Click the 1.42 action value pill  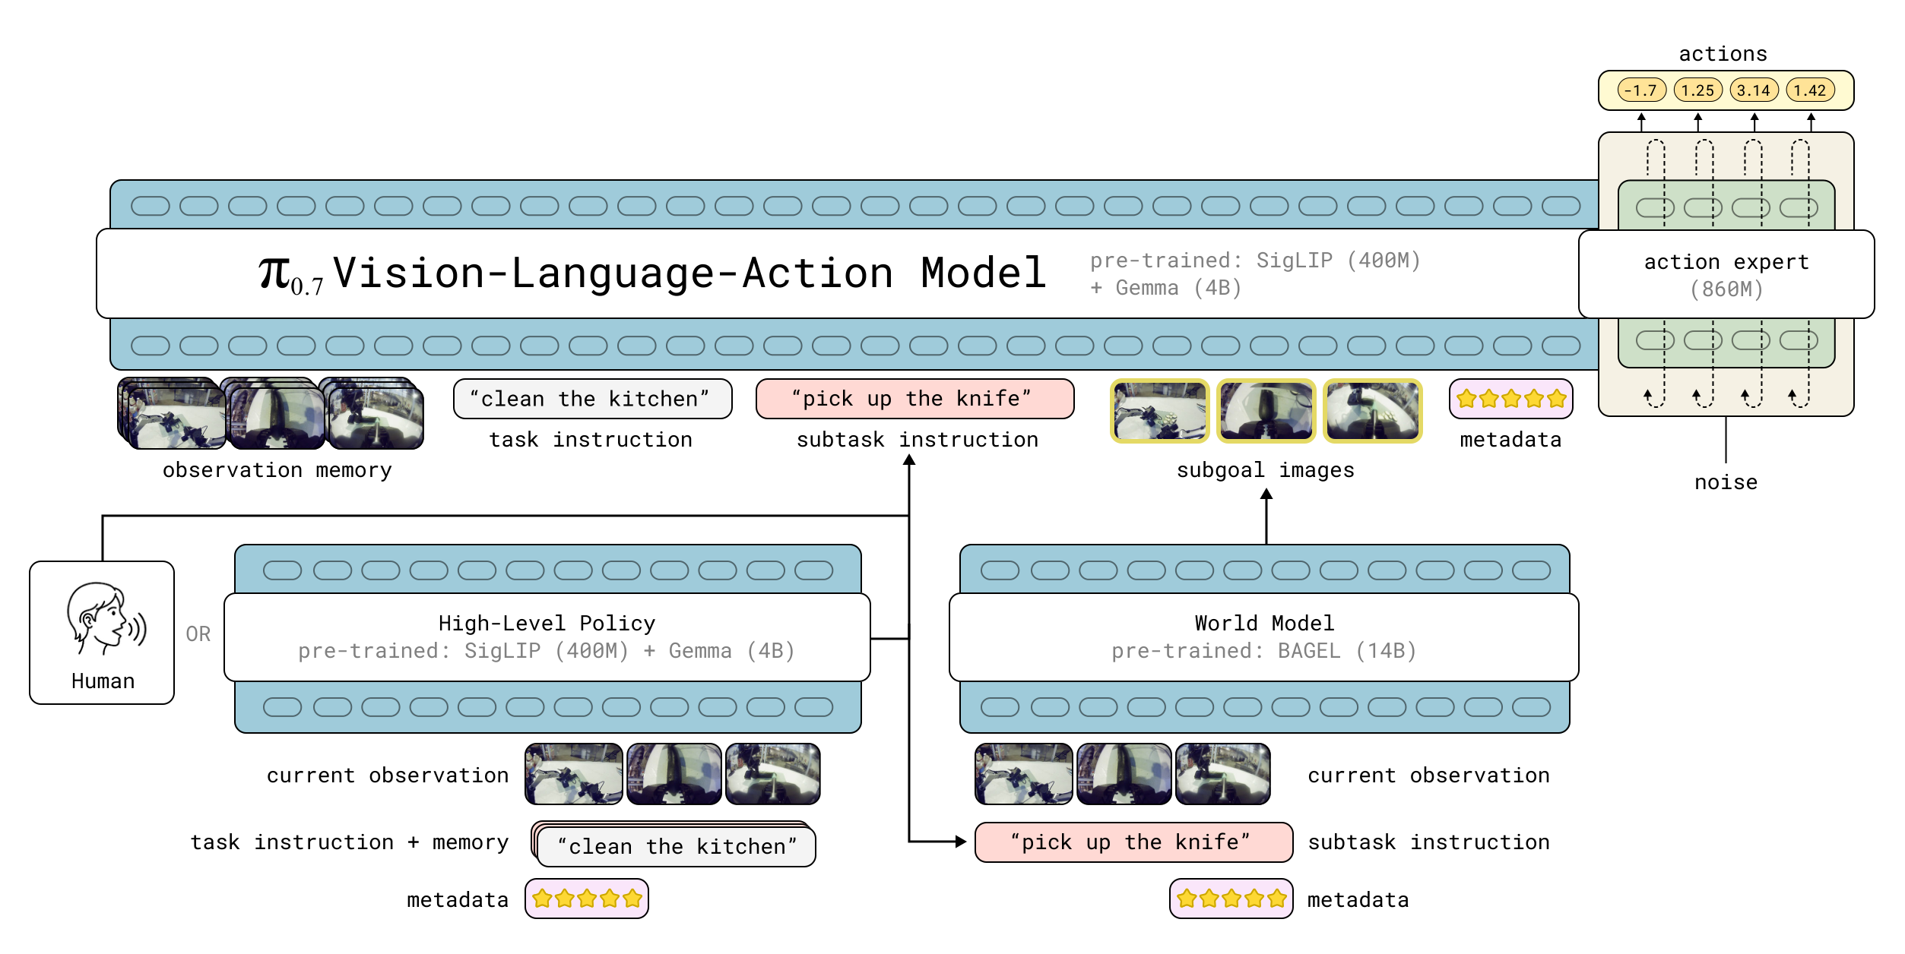tap(1810, 90)
